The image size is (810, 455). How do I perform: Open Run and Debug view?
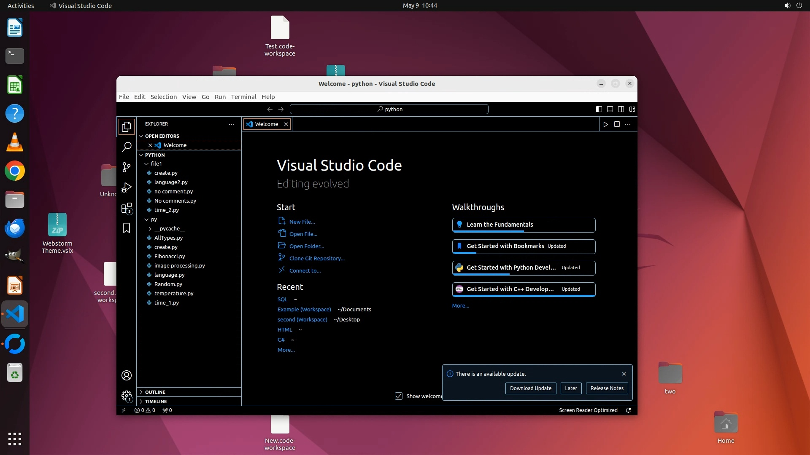tap(126, 187)
